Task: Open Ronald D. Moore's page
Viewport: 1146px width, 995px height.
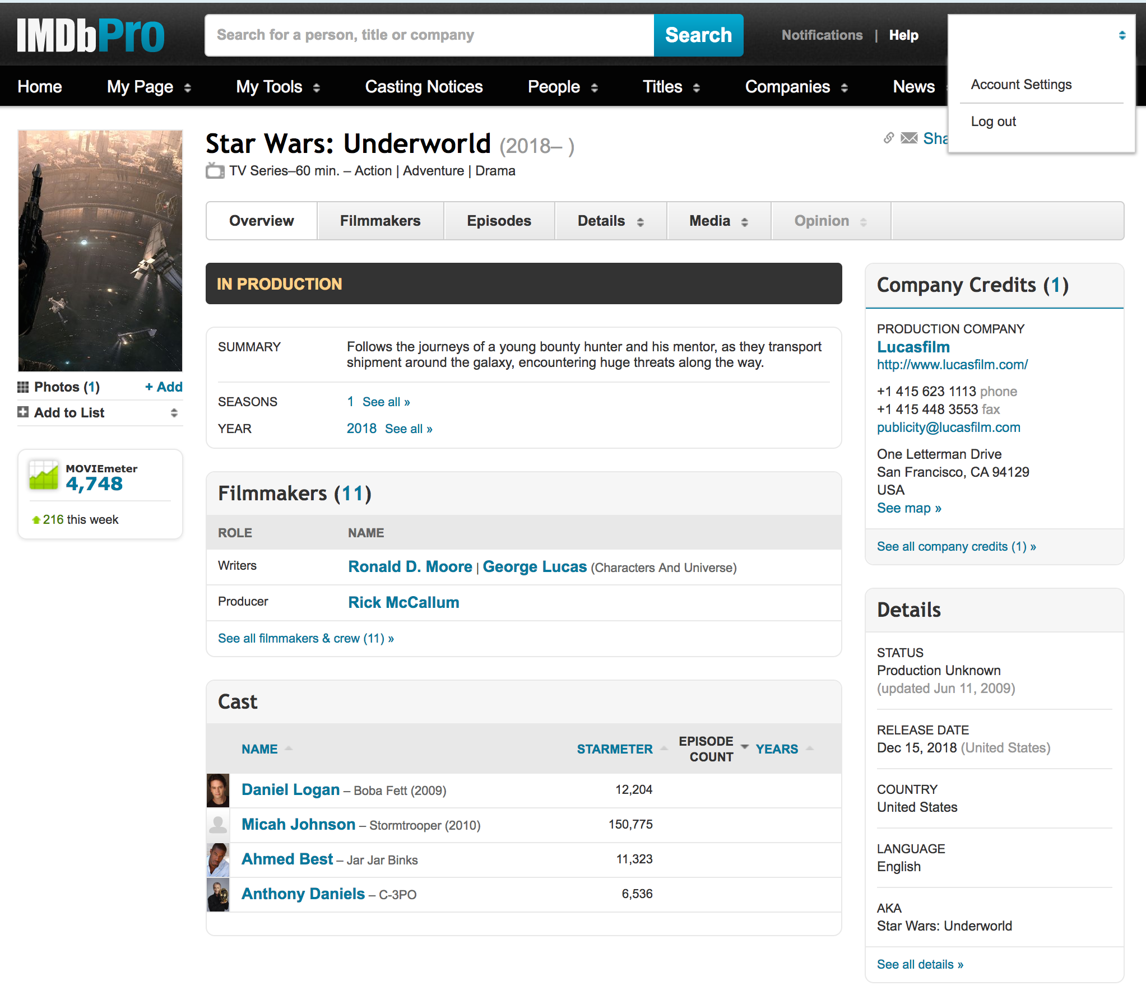Action: [410, 567]
